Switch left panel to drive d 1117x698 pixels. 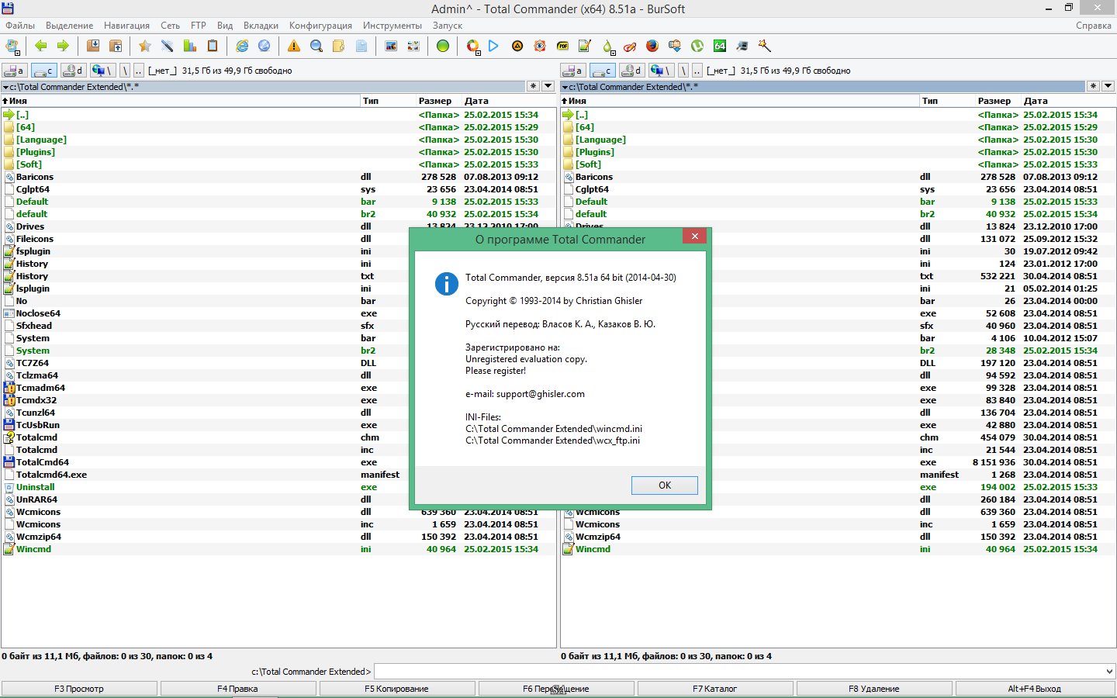coord(73,71)
